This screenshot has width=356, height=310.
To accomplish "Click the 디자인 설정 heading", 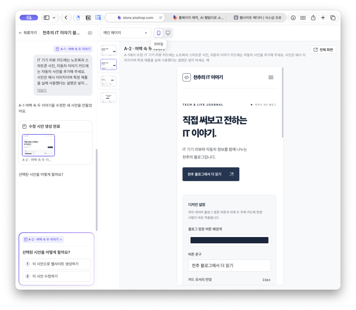I will coord(197,205).
